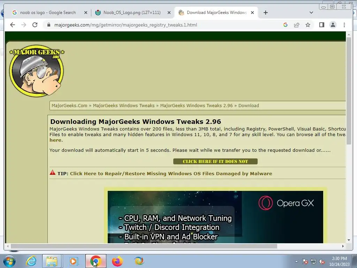This screenshot has height=268, width=357.
Task: Click the Opera GX advertisement banner
Action: point(215,217)
